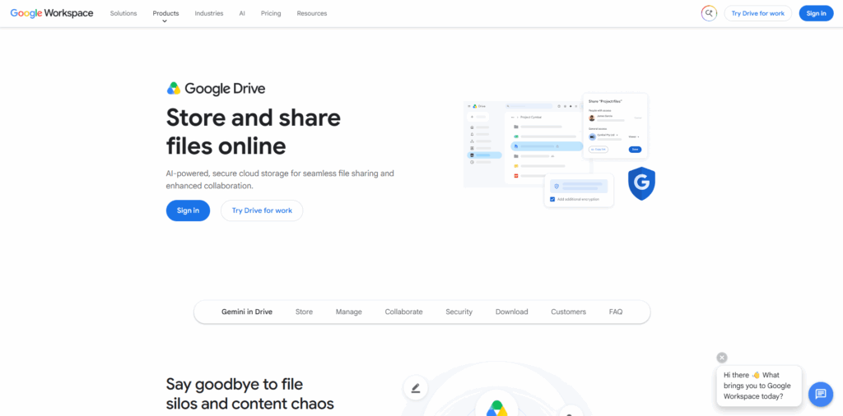Select the Manage tab
The image size is (843, 416).
pos(349,312)
